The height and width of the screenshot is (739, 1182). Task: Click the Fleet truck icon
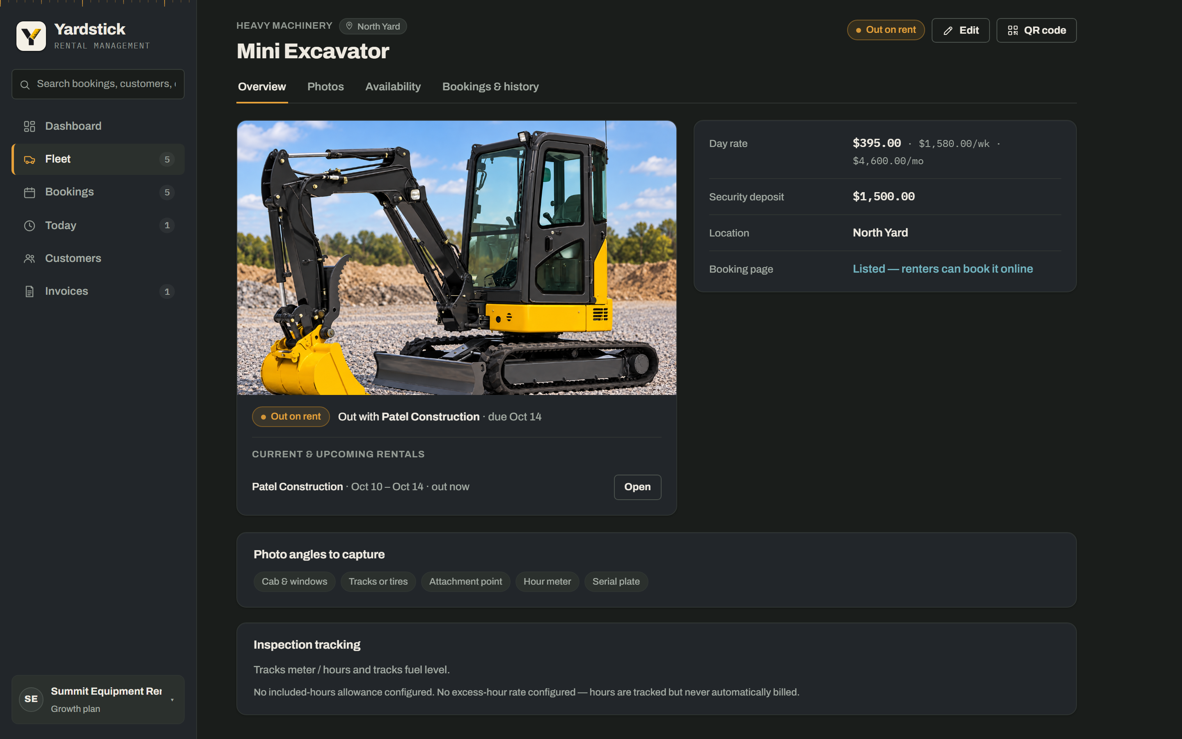(29, 159)
